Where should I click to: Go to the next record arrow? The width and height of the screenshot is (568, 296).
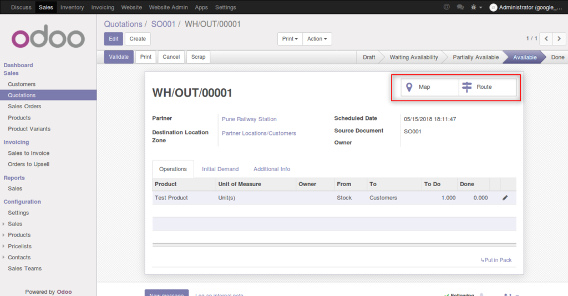(x=559, y=38)
